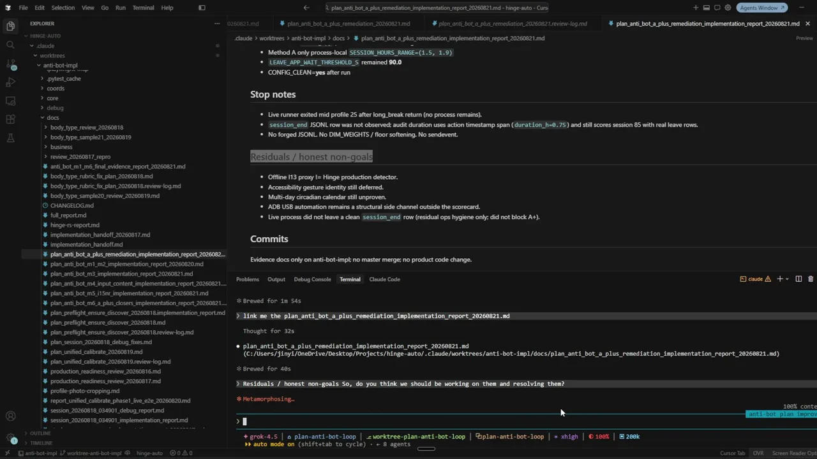Viewport: 817px width, 459px height.
Task: Open the Help menu
Action: [167, 8]
